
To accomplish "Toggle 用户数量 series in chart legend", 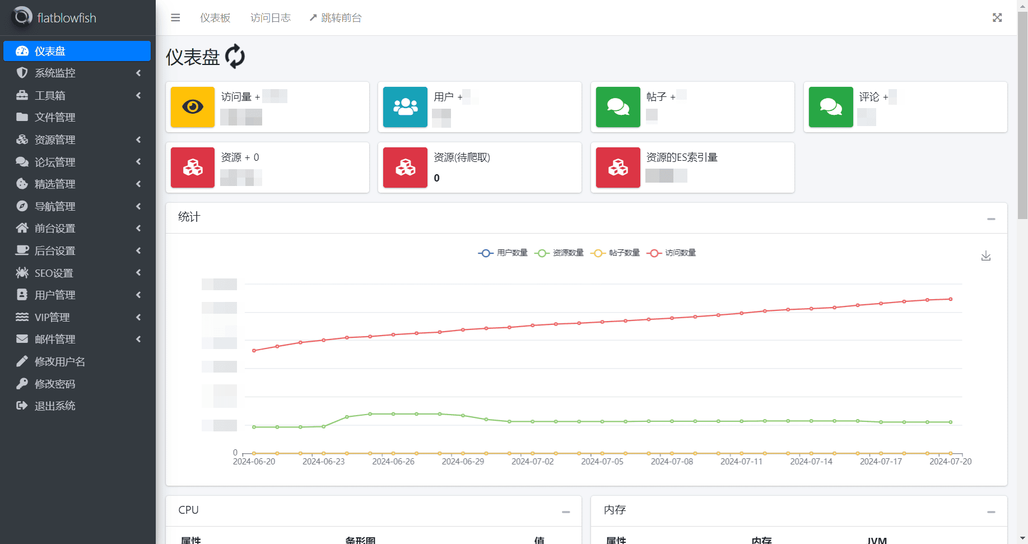I will click(x=503, y=253).
